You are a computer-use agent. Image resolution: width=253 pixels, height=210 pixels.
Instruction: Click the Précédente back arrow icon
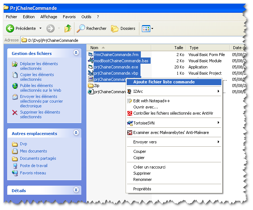pyautogui.click(x=10, y=28)
